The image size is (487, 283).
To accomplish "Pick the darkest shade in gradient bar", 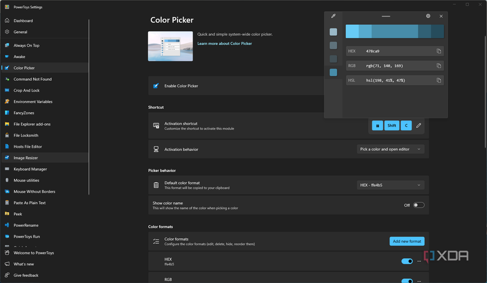I will 437,31.
